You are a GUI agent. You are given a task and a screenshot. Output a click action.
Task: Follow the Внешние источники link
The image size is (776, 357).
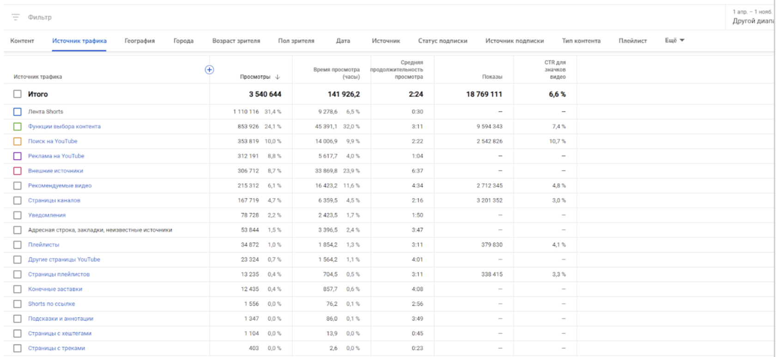pyautogui.click(x=55, y=171)
